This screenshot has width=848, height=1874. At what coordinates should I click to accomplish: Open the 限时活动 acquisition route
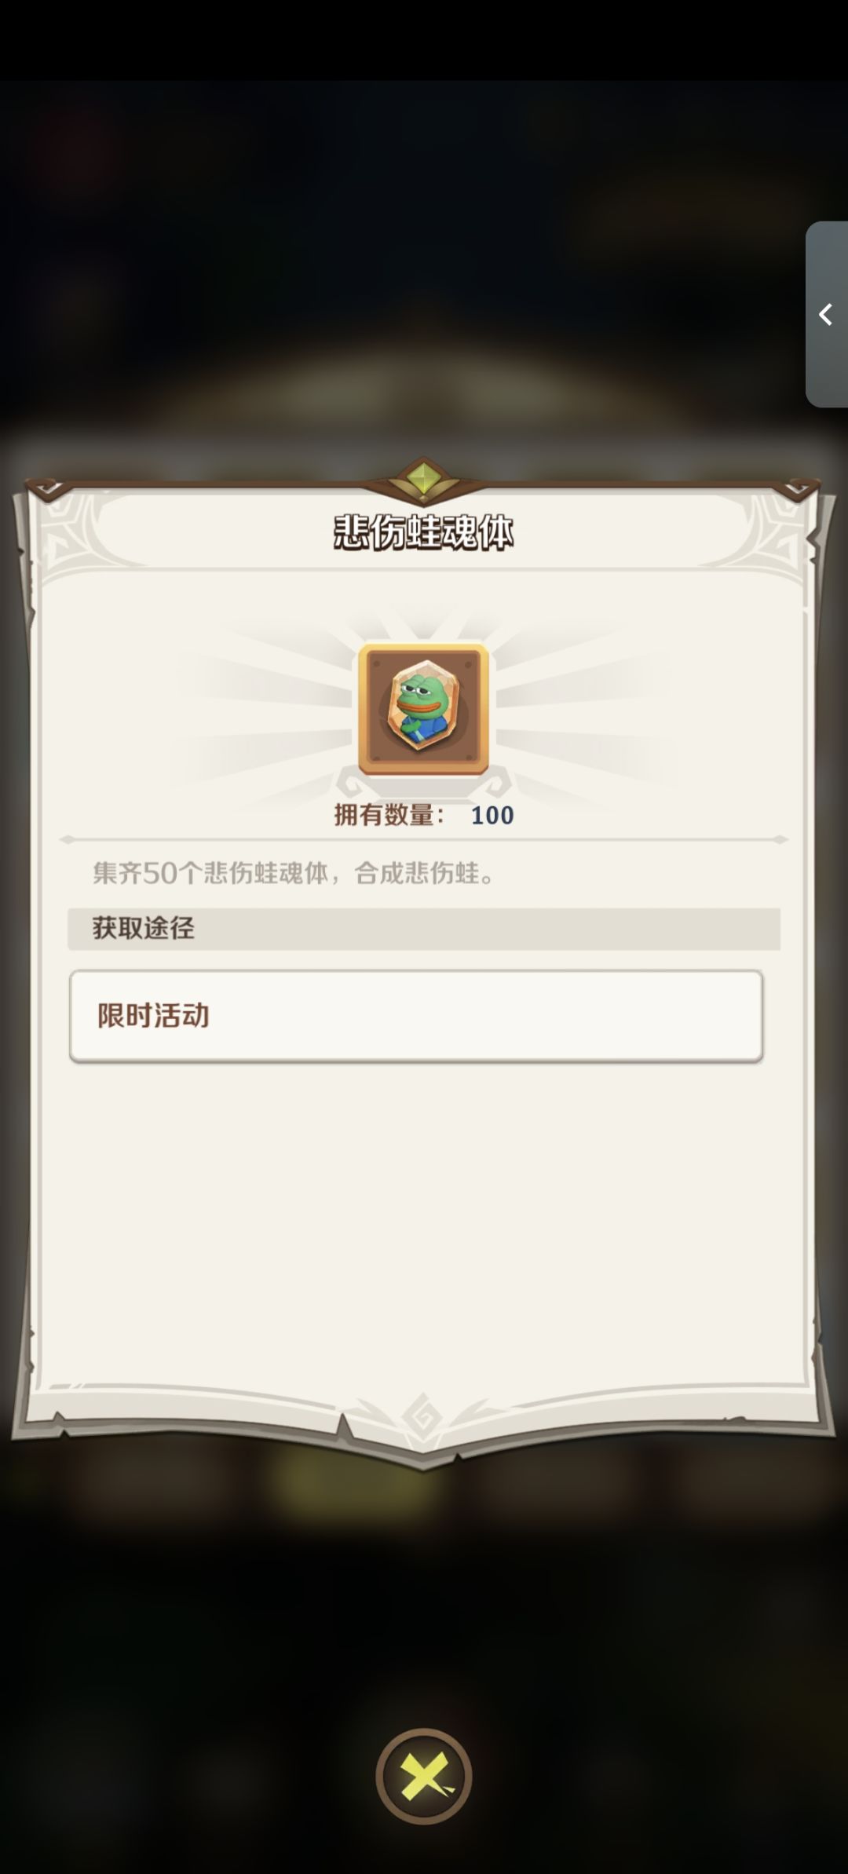coord(416,1016)
